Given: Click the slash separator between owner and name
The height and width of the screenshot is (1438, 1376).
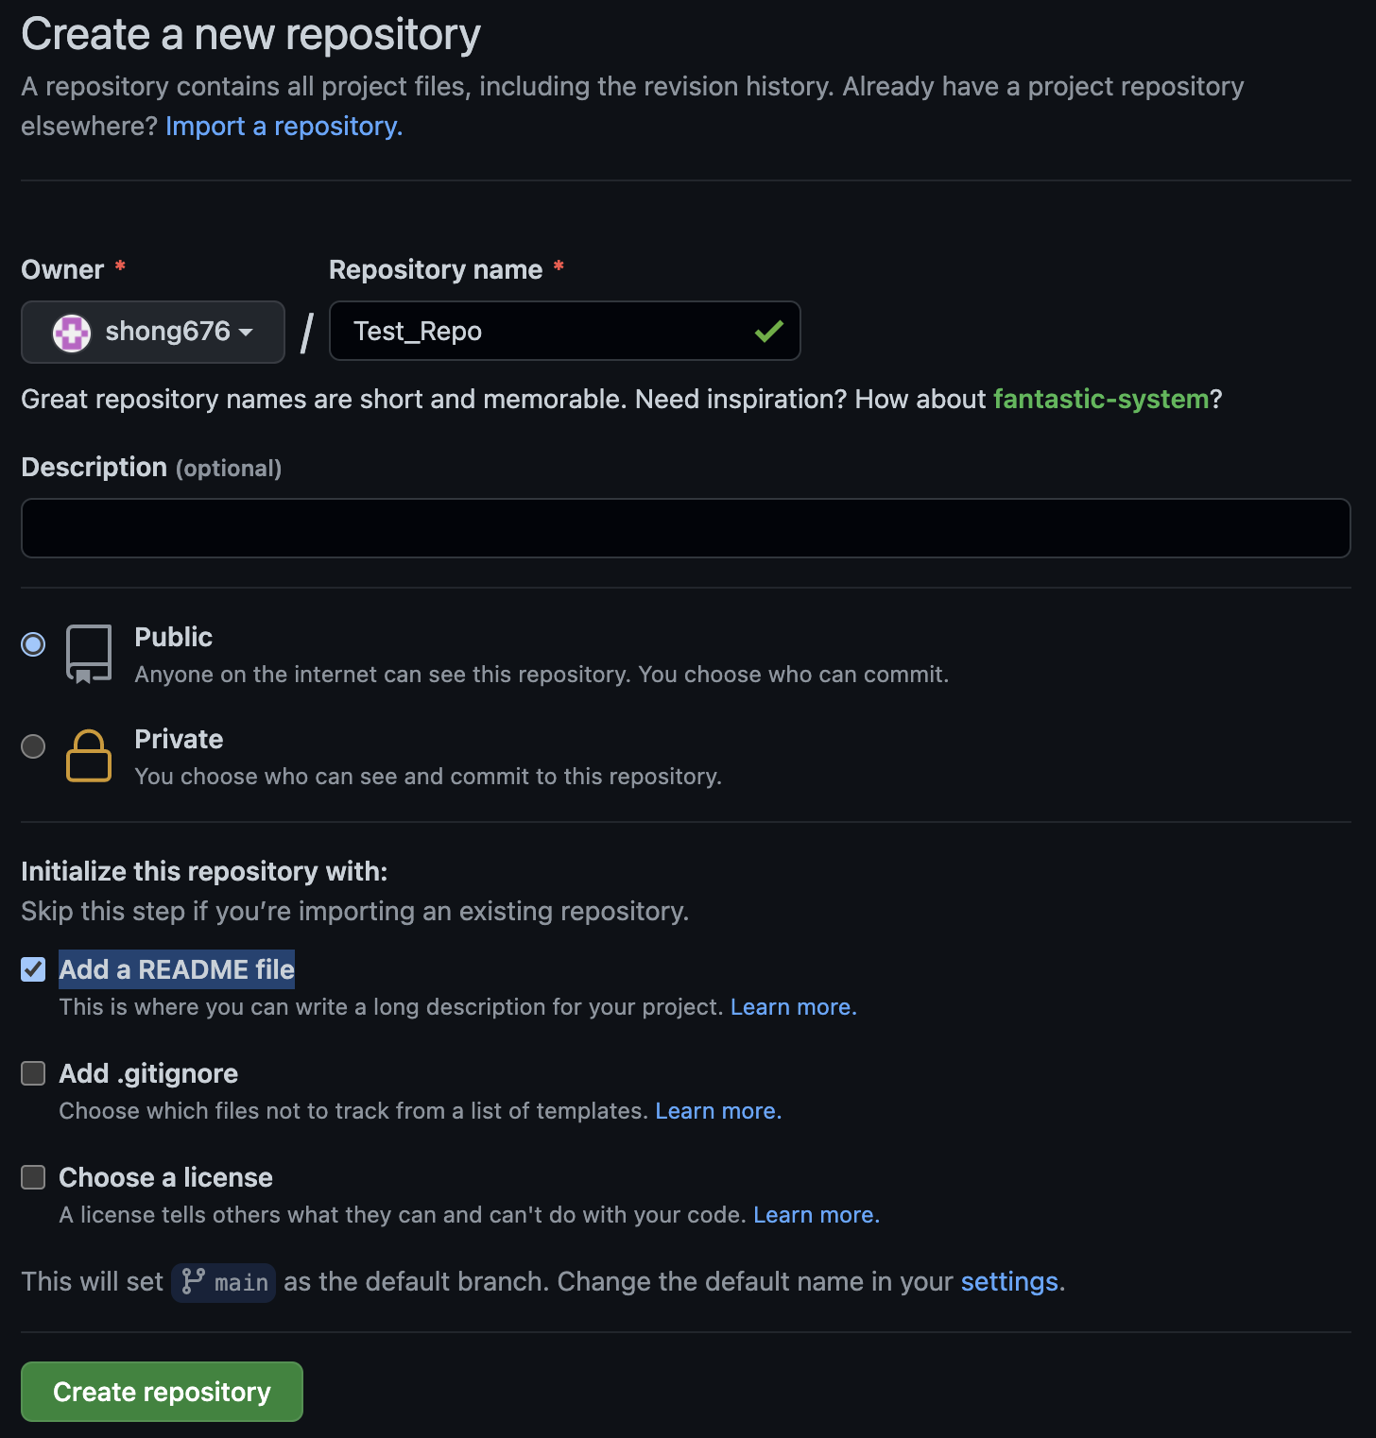Looking at the screenshot, I should pos(306,332).
